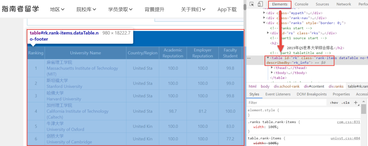The height and width of the screenshot is (146, 368).
Task: Click the element.style rule block
Action: pyautogui.click(x=304, y=112)
